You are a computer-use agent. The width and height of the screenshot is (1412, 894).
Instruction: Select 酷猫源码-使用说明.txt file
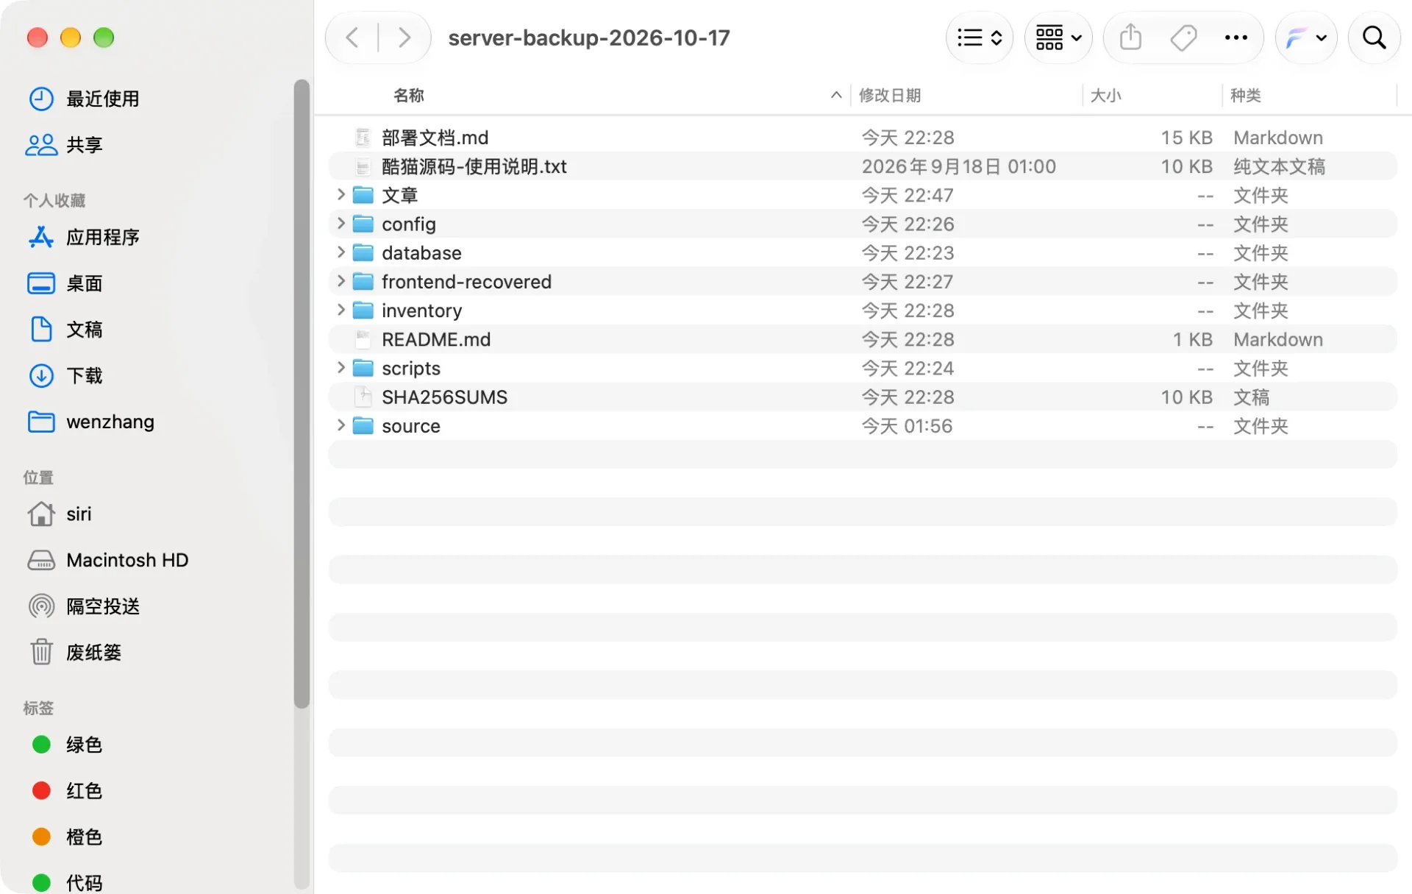pyautogui.click(x=863, y=166)
